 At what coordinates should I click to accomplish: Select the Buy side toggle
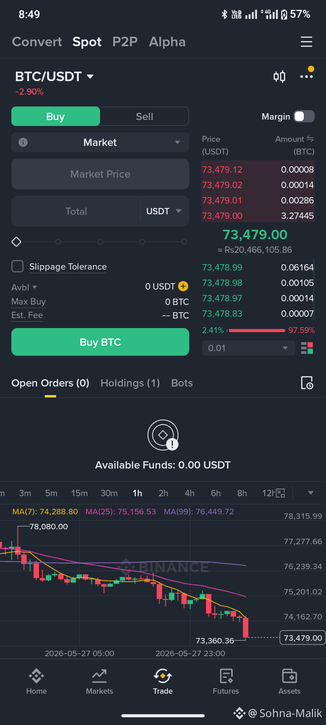pos(56,116)
